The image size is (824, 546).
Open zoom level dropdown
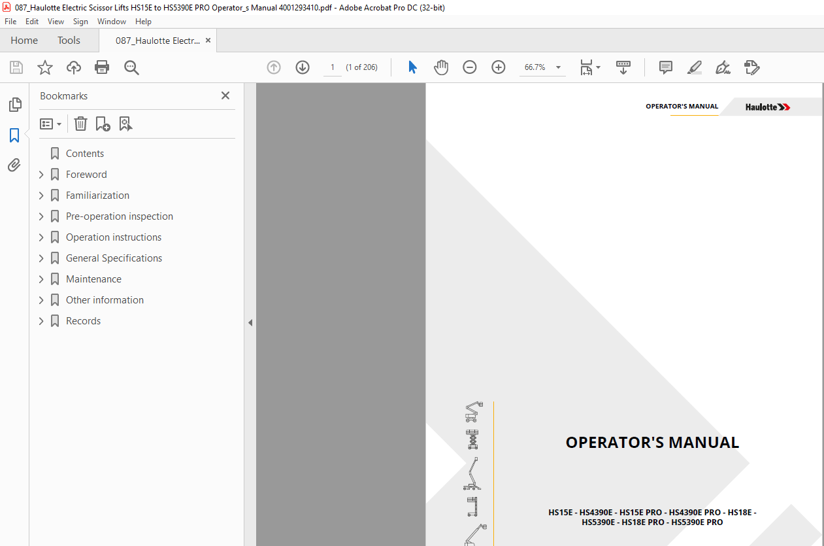[558, 67]
